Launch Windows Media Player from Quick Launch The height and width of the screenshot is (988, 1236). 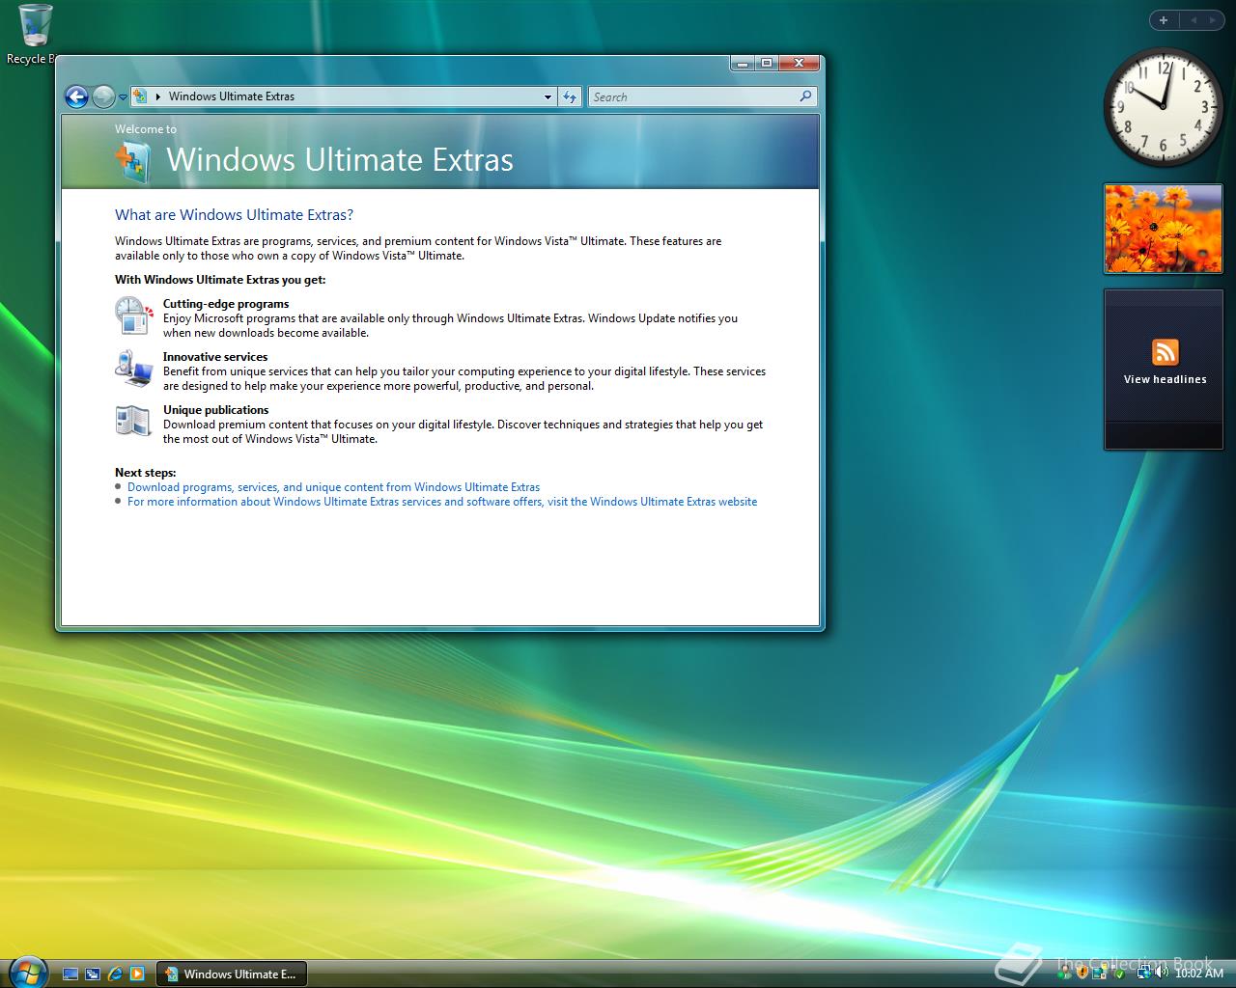137,974
